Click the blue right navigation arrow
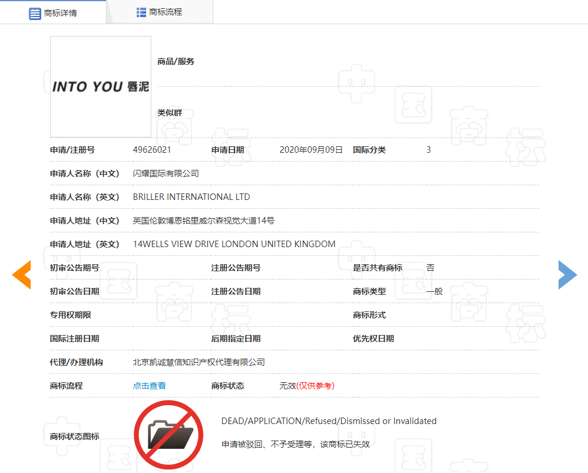588x473 pixels. [x=567, y=274]
